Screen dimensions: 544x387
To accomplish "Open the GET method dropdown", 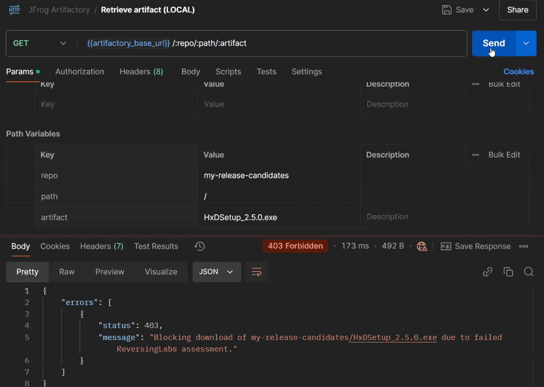I will (x=39, y=43).
